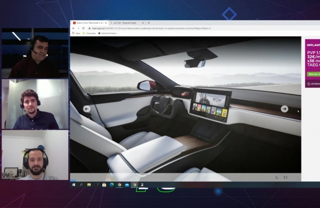Click the Windows taskbar search icon

pos(81,184)
